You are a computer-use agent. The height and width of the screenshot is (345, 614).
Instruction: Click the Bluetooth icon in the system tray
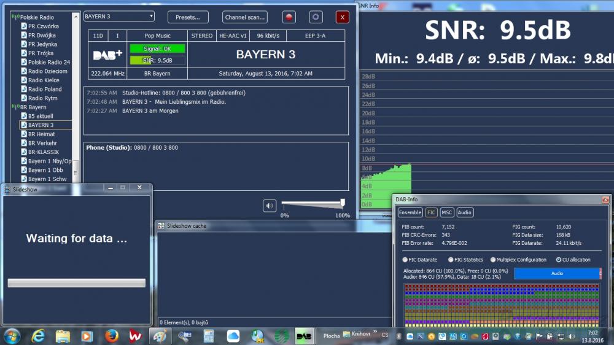coord(399,336)
